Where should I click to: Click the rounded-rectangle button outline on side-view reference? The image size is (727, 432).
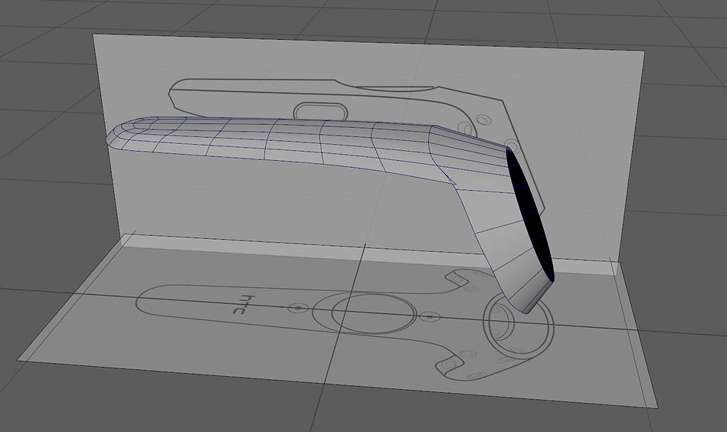[320, 111]
